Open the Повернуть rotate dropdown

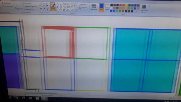pos(28,10)
